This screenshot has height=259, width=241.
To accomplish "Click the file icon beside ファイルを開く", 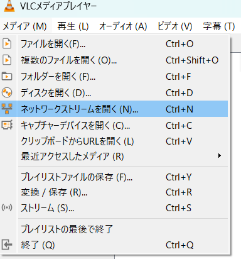I will (x=7, y=44).
